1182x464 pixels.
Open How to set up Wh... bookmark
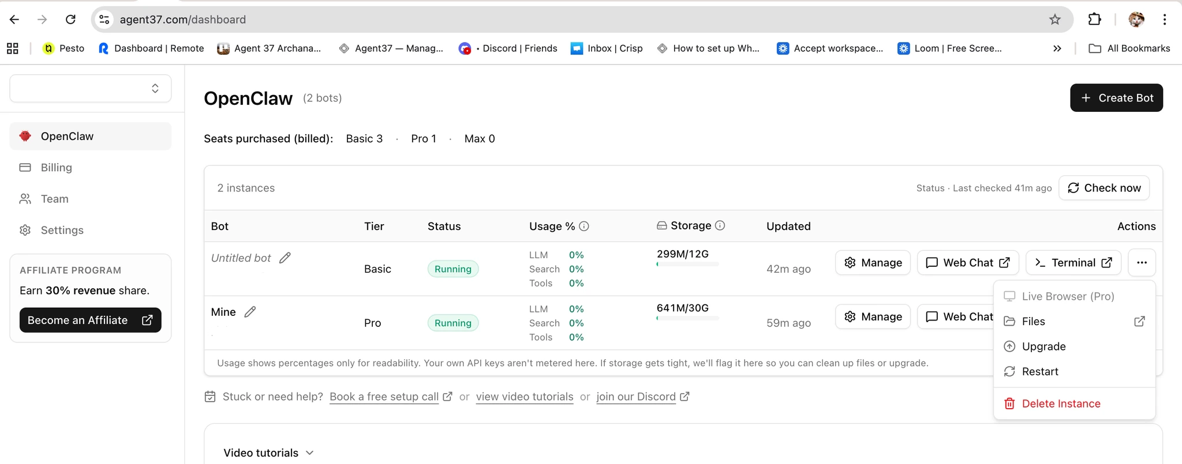coord(708,48)
